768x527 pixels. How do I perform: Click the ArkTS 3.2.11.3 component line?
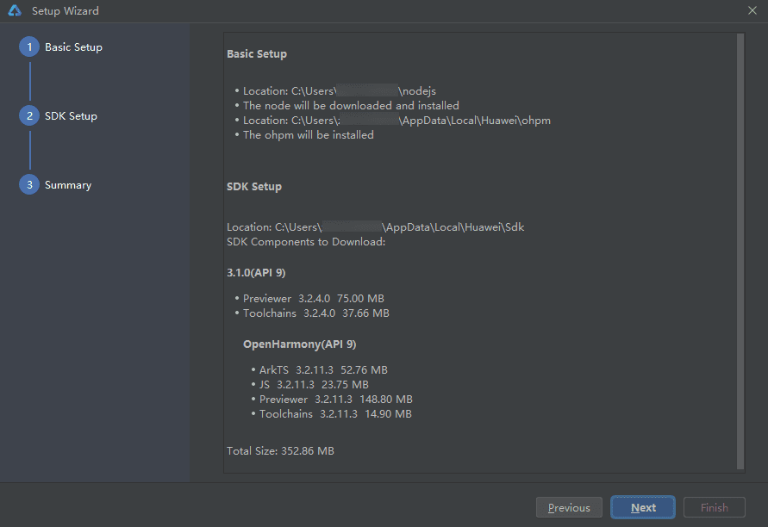point(323,370)
